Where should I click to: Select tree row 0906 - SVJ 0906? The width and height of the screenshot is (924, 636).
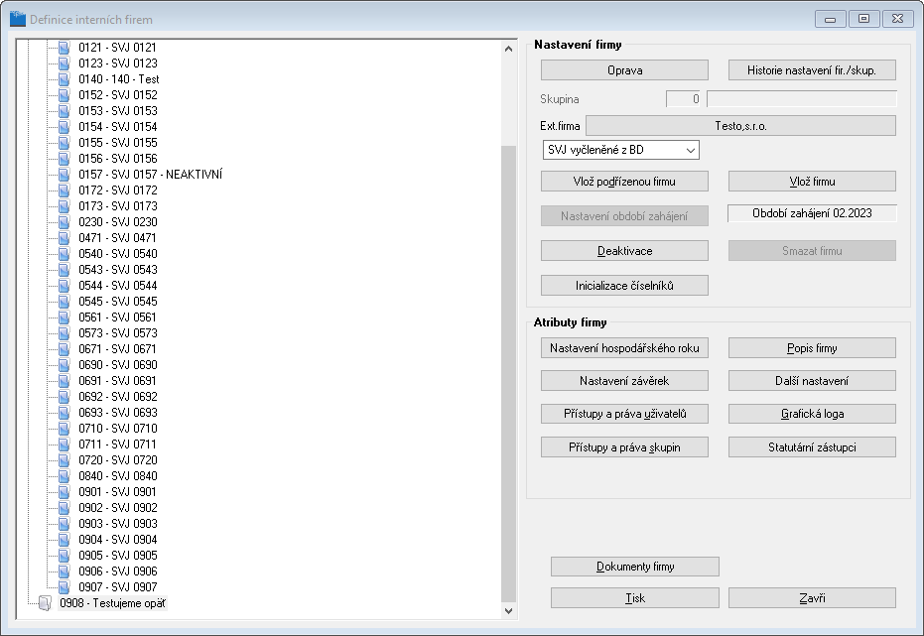click(x=118, y=572)
